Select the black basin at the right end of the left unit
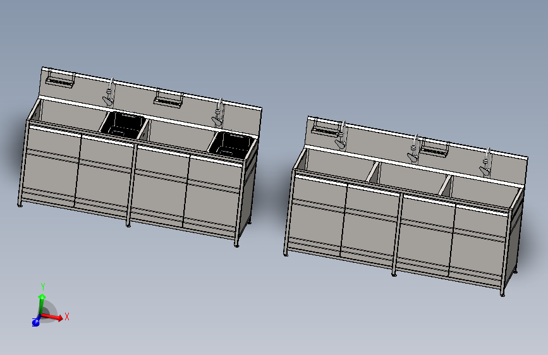The width and height of the screenshot is (548, 355). coord(232,145)
